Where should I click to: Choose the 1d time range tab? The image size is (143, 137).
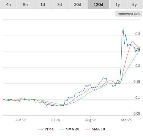(43, 5)
